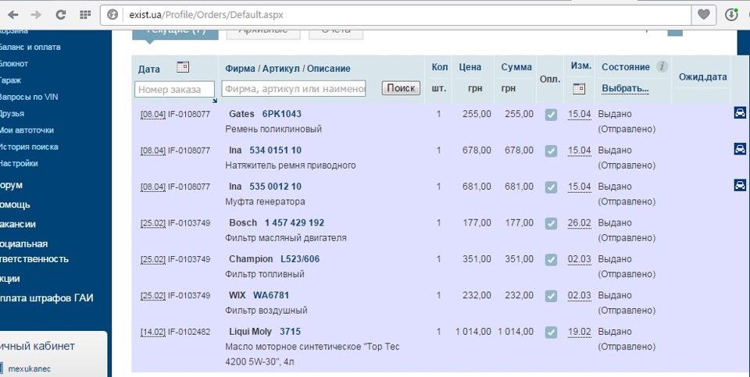750x377 pixels.
Task: Open История поиска in sidebar
Action: (x=29, y=148)
